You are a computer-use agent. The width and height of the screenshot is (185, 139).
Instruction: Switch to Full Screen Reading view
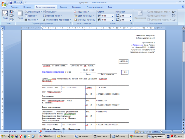(x=140, y=132)
